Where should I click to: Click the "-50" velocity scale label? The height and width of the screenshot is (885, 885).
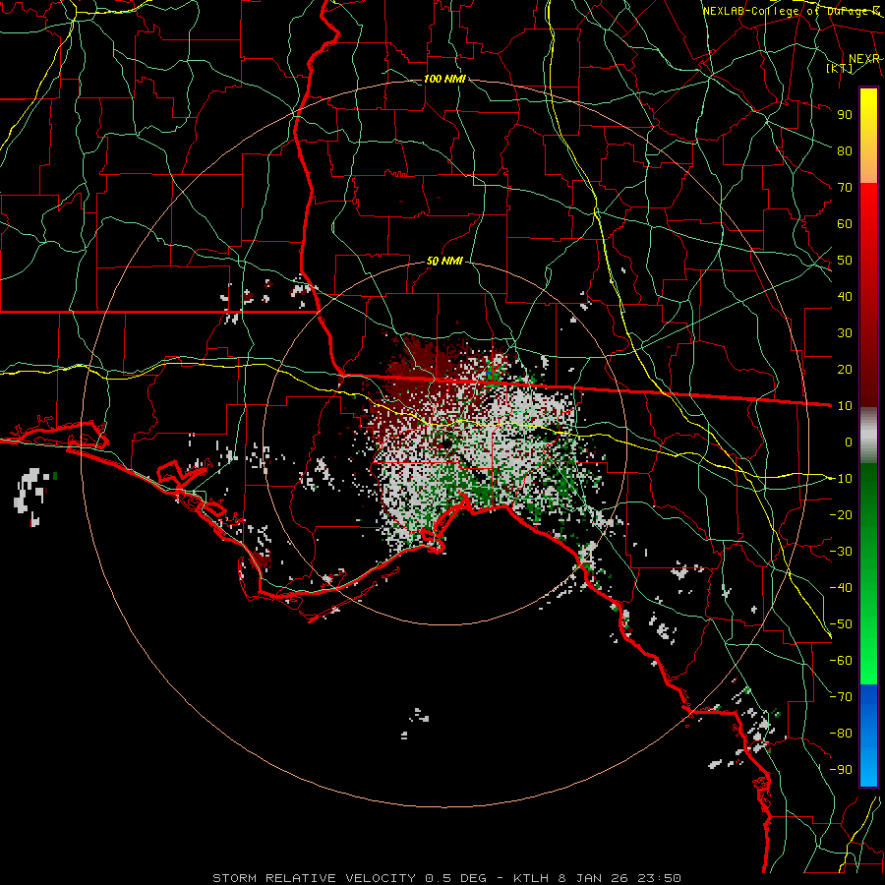tap(841, 624)
